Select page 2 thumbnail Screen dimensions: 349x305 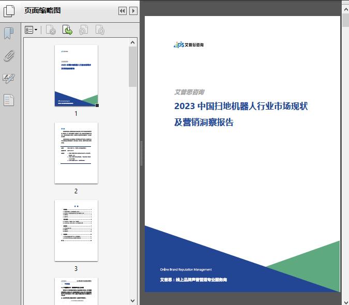(x=76, y=153)
